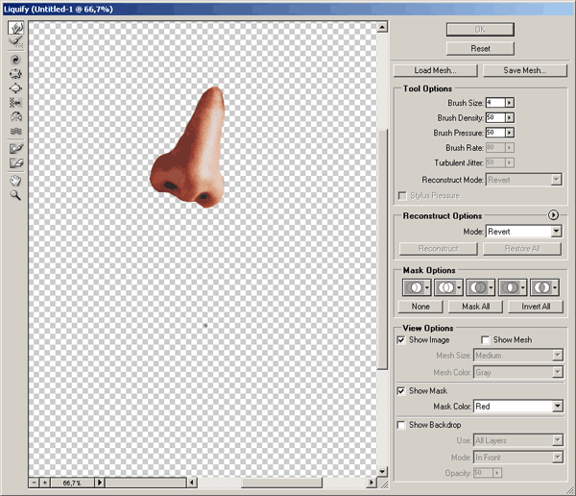Toggle the Show Backdrop checkbox

(x=401, y=425)
